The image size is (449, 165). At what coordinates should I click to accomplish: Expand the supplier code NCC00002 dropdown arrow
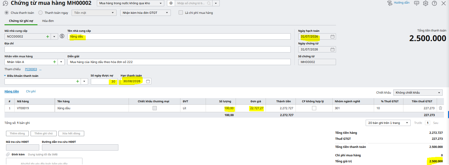click(x=54, y=36)
